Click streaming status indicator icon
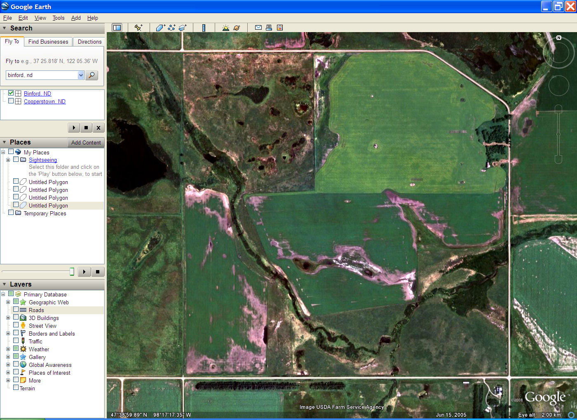577x420 pixels. tap(571, 415)
